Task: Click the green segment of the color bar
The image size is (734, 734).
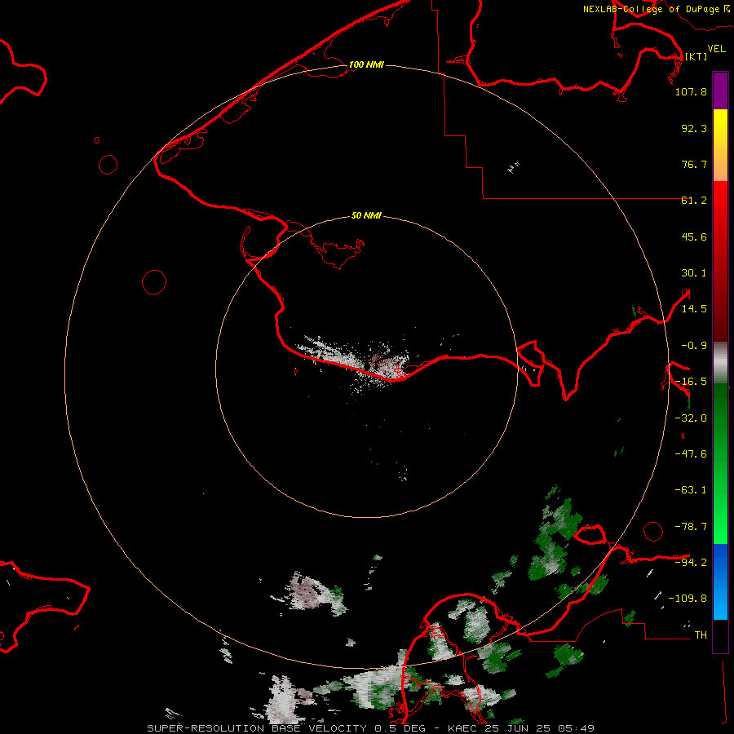Action: coord(720,463)
